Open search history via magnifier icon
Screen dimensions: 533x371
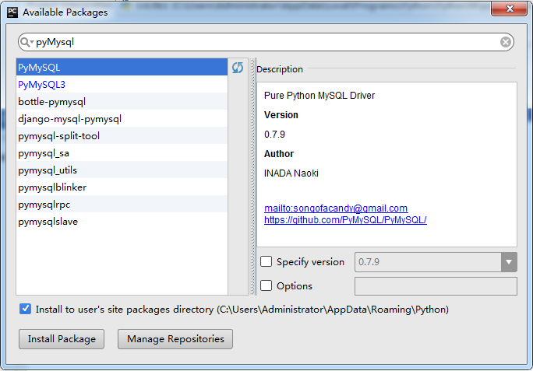pyautogui.click(x=26, y=42)
